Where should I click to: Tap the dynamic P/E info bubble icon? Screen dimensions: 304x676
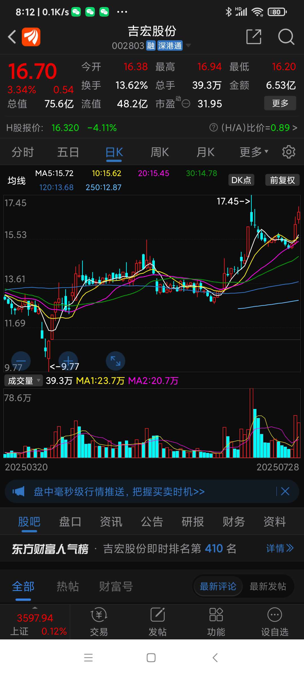click(186, 104)
